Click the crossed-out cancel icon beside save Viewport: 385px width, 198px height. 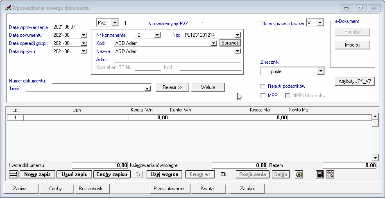point(330,174)
